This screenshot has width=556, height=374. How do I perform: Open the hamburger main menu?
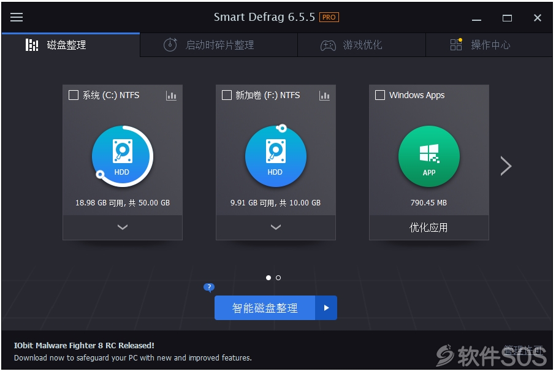(x=17, y=17)
